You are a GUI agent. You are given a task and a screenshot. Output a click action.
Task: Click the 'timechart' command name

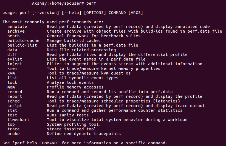[18, 120]
